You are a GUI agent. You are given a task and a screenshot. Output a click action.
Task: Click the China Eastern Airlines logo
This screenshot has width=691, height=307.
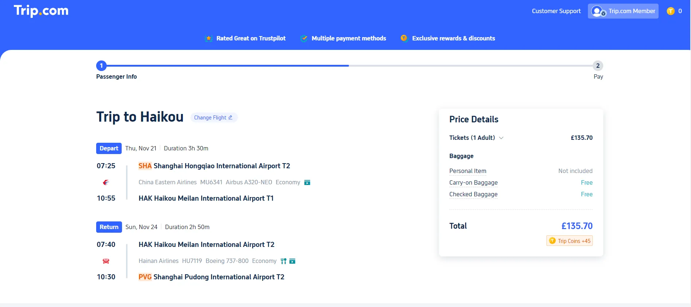click(x=106, y=182)
